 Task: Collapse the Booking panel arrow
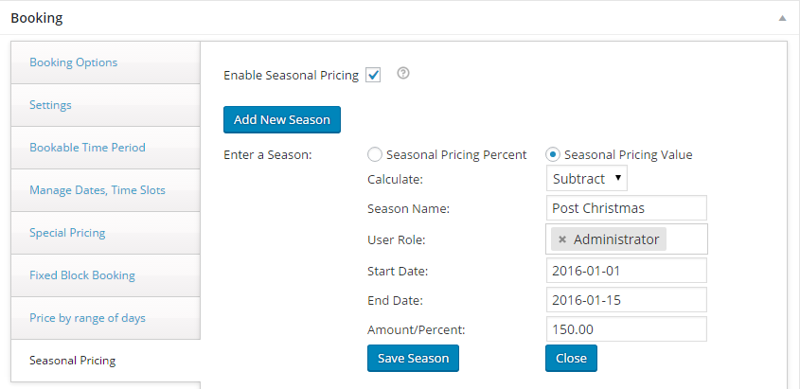[x=782, y=18]
